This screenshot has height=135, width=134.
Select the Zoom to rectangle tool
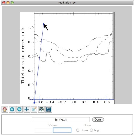(34, 109)
